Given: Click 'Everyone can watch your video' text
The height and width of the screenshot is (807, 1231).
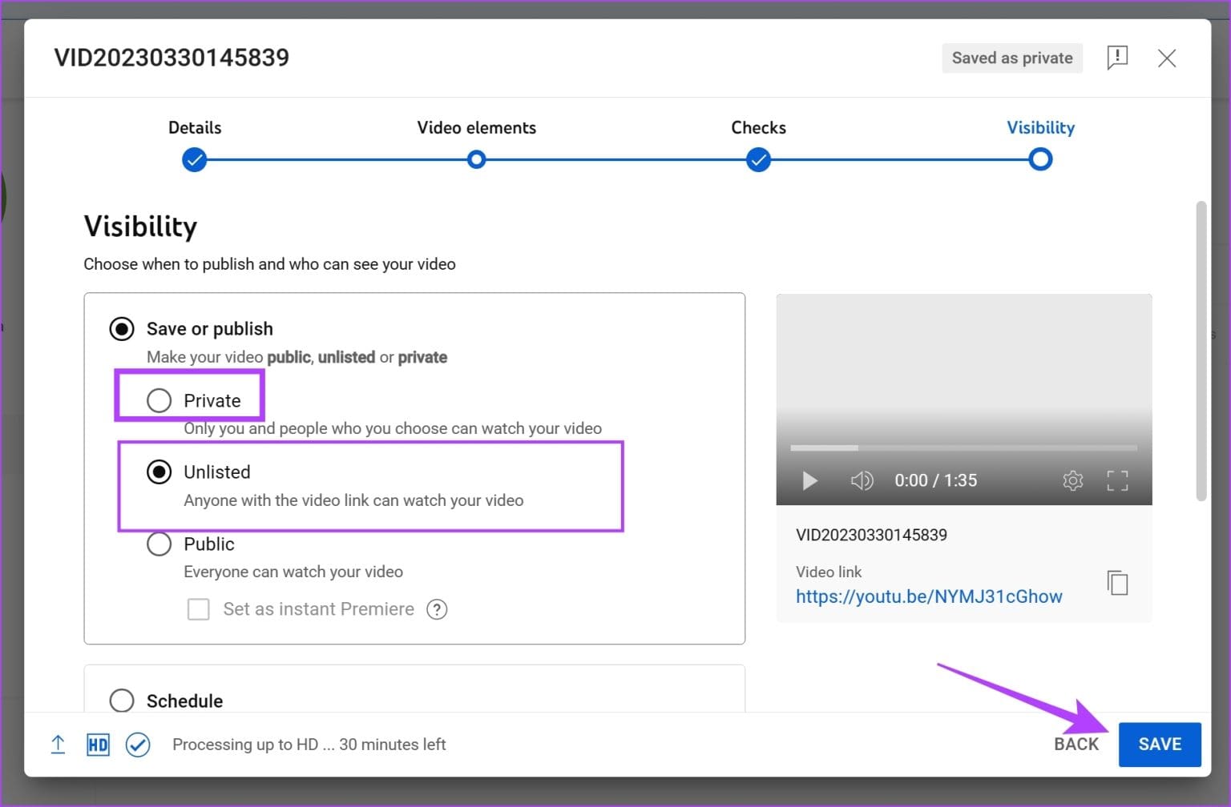Looking at the screenshot, I should click(293, 572).
